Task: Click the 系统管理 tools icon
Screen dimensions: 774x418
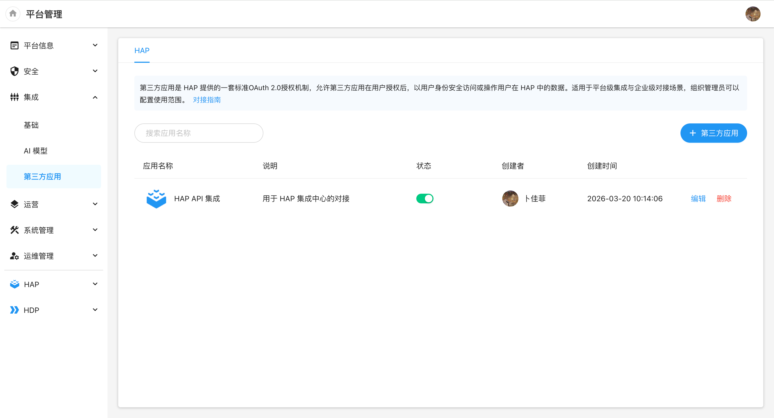Action: tap(15, 230)
